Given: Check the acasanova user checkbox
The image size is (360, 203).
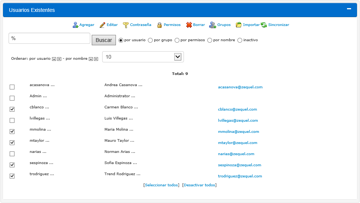Looking at the screenshot, I should pyautogui.click(x=12, y=87).
